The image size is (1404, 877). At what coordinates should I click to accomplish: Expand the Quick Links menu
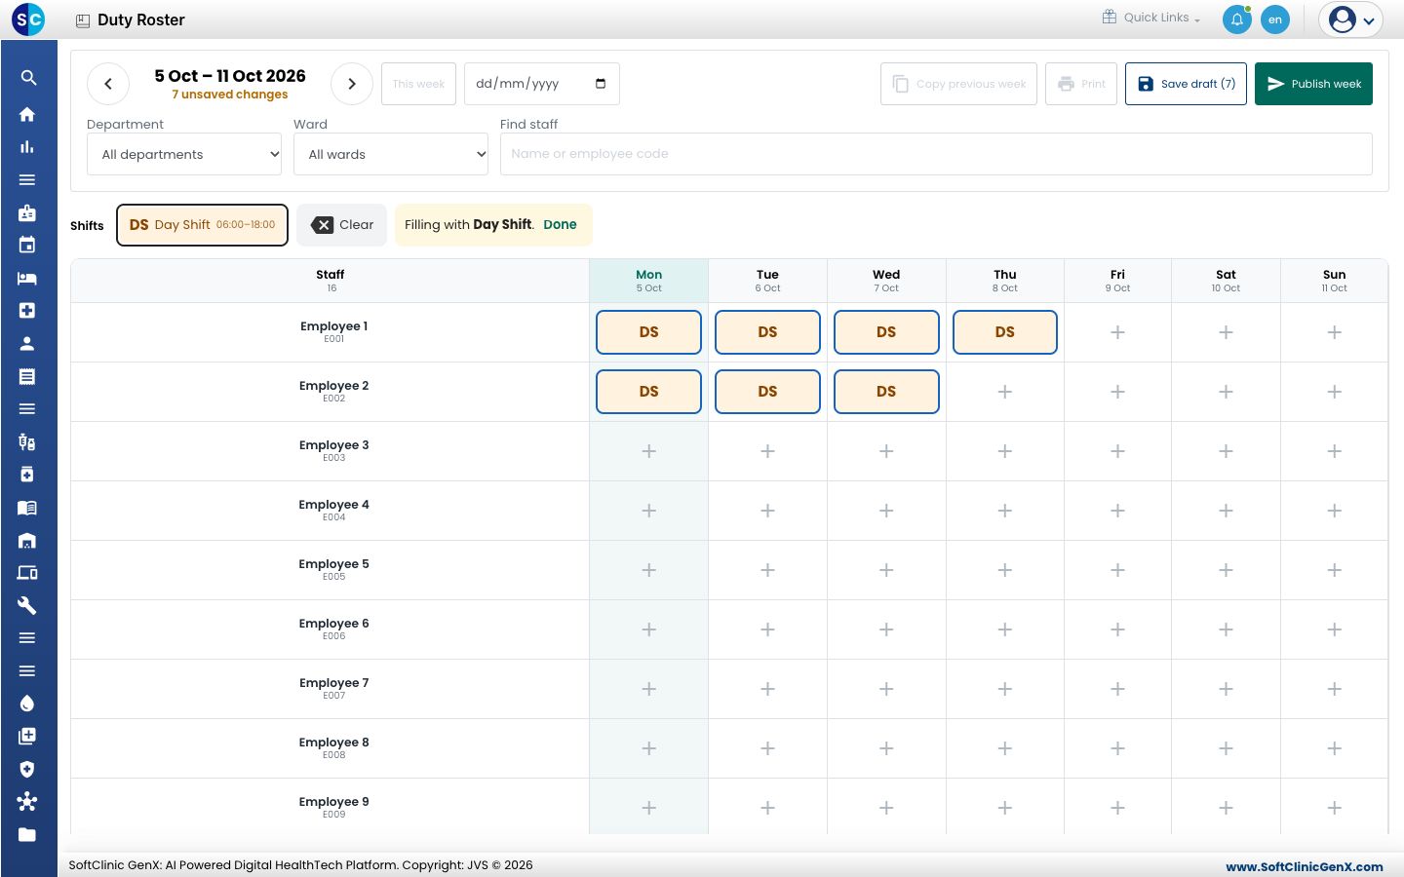tap(1151, 18)
